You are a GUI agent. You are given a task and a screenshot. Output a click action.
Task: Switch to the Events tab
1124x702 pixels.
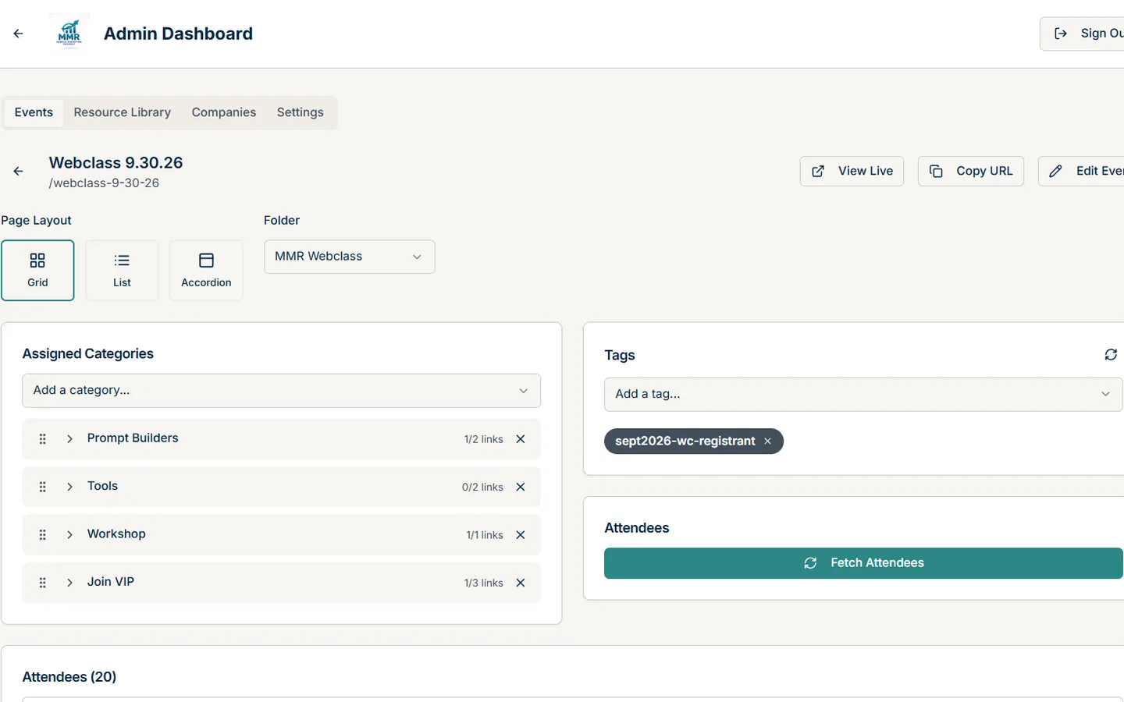(x=34, y=112)
